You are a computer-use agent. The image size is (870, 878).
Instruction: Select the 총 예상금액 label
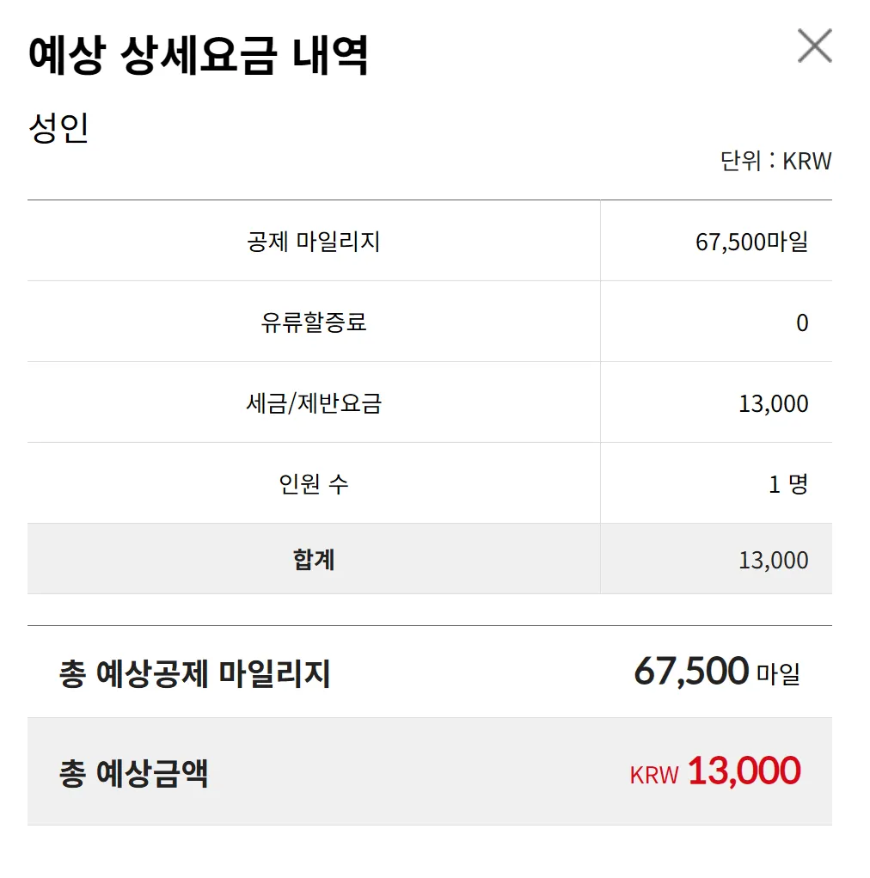coord(133,773)
